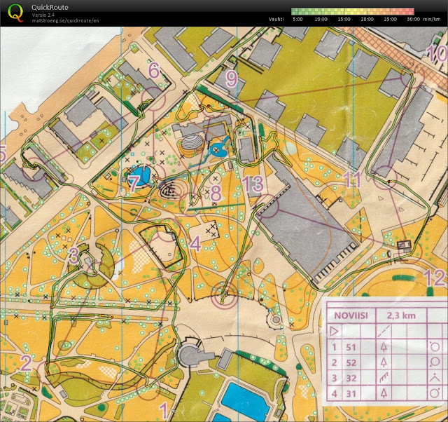
Task: Click the 15:00 pace label
Action: click(344, 19)
